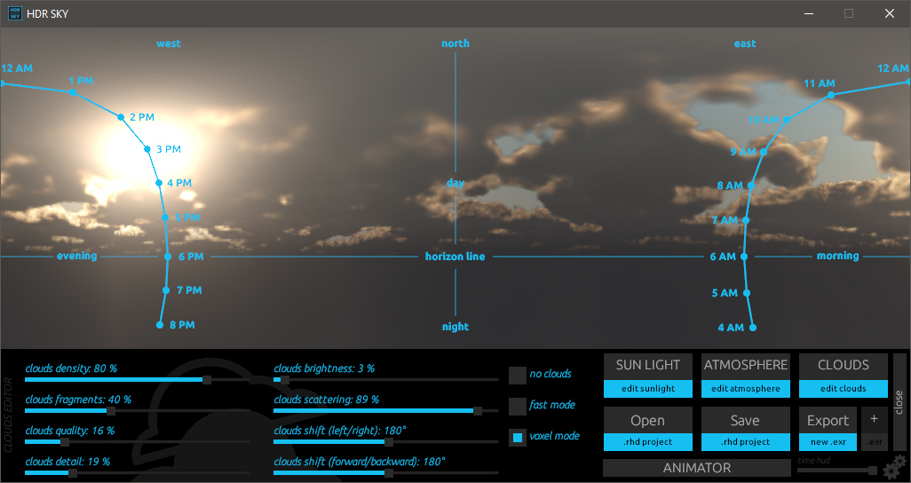Click the 'north' direction label
This screenshot has width=911, height=483.
click(x=455, y=44)
